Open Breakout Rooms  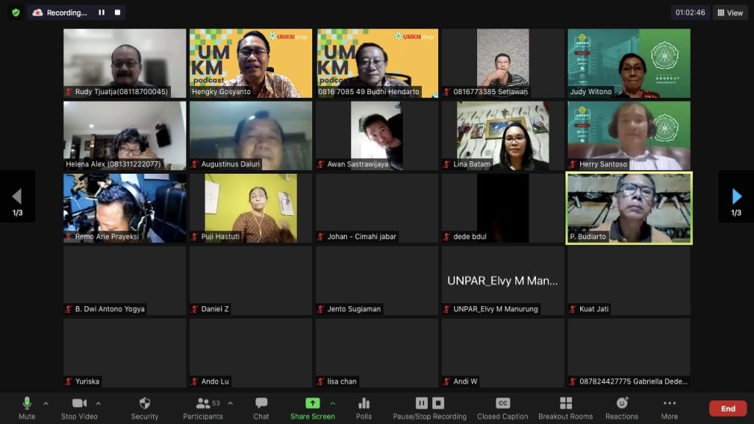(565, 403)
